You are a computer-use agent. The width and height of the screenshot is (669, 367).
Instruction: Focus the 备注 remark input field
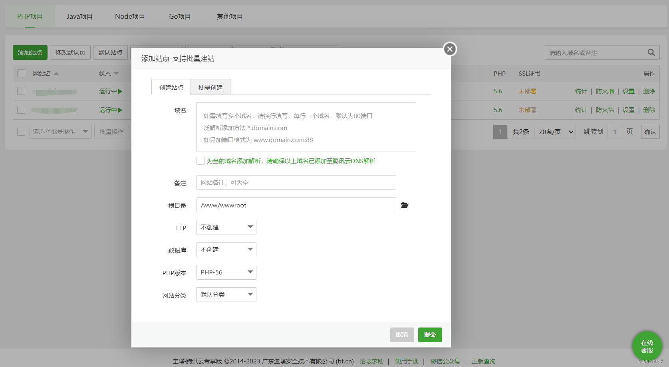tap(296, 182)
